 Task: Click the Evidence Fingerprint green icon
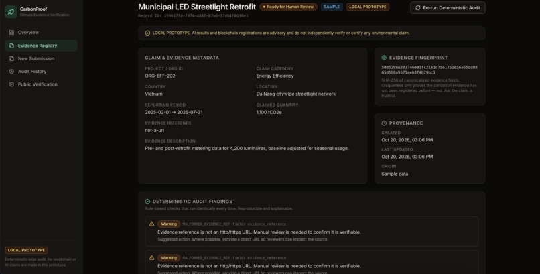coord(384,58)
